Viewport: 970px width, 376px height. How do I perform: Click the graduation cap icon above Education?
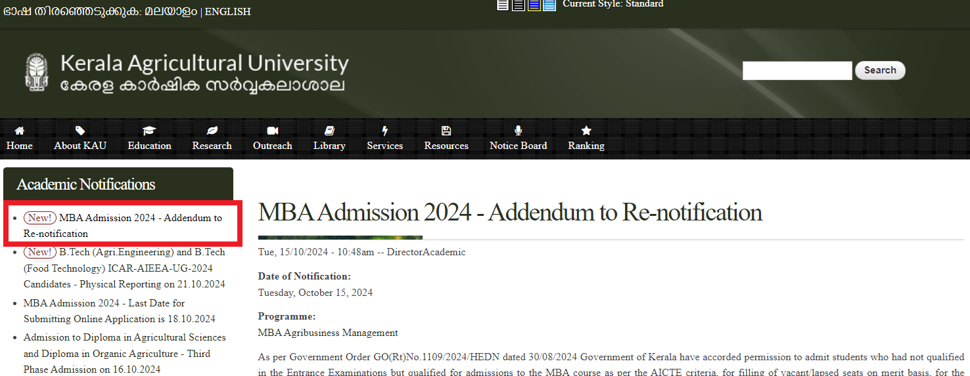149,131
